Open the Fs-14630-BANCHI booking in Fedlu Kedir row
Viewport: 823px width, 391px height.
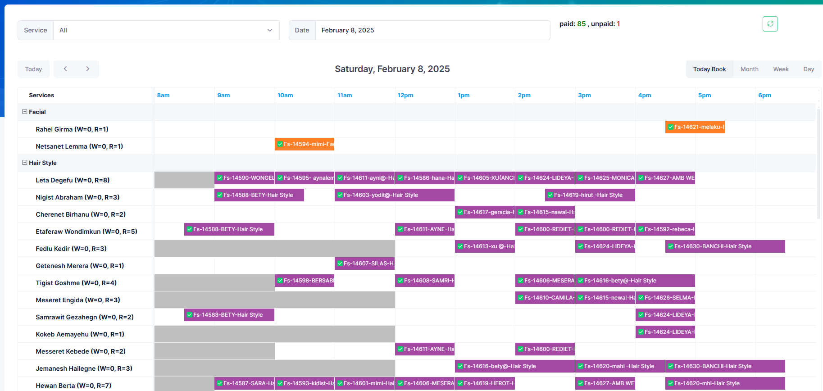click(x=725, y=246)
